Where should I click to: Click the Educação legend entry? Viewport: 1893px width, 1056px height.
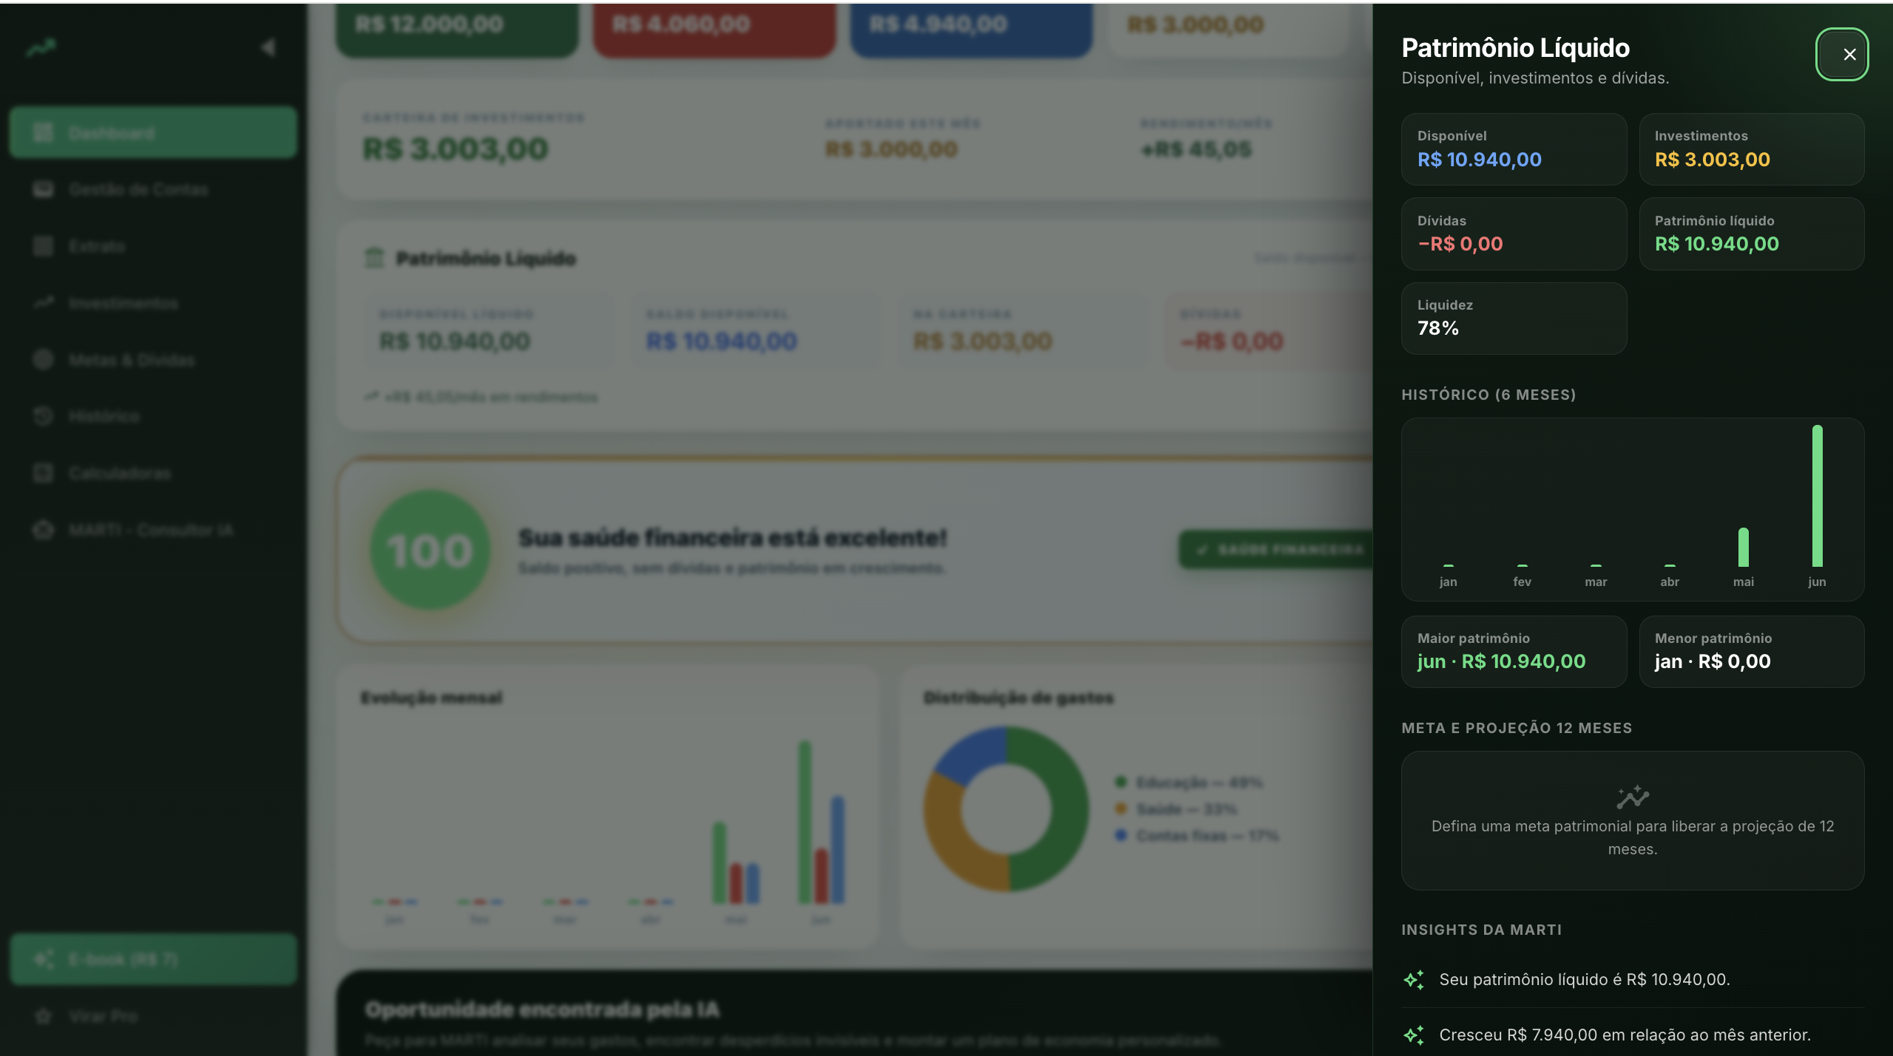(1189, 782)
